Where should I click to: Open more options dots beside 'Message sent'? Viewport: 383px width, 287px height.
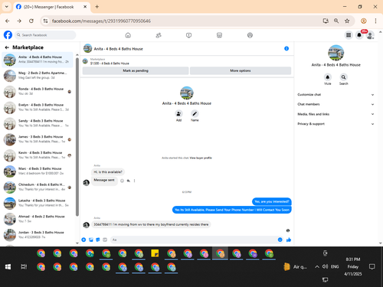pos(134,181)
